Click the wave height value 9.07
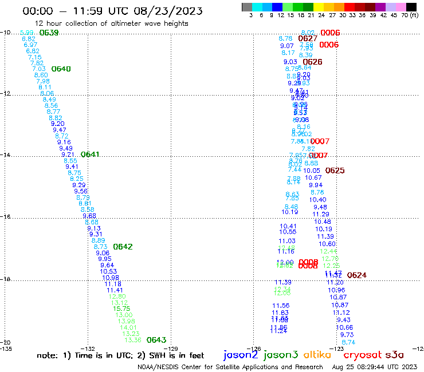The image size is (424, 372). (286, 46)
